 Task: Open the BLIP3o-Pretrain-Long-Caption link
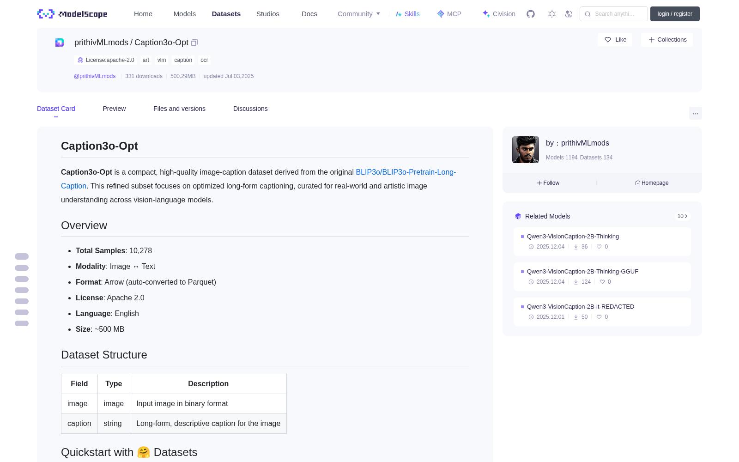[x=406, y=172]
